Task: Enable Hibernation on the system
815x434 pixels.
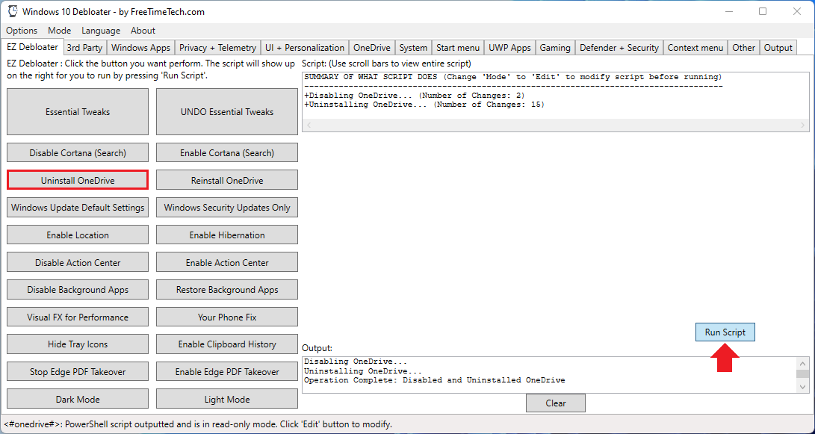Action: 226,235
